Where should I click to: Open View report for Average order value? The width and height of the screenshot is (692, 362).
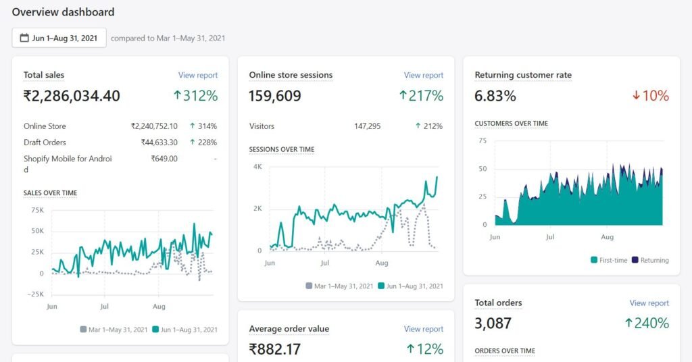[423, 329]
